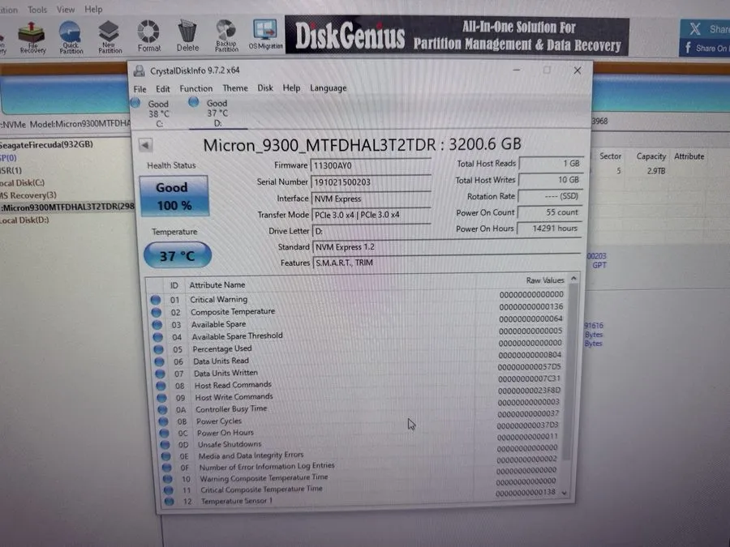
Task: Select MS Recovery(3) in DiskGenius tree
Action: click(28, 194)
